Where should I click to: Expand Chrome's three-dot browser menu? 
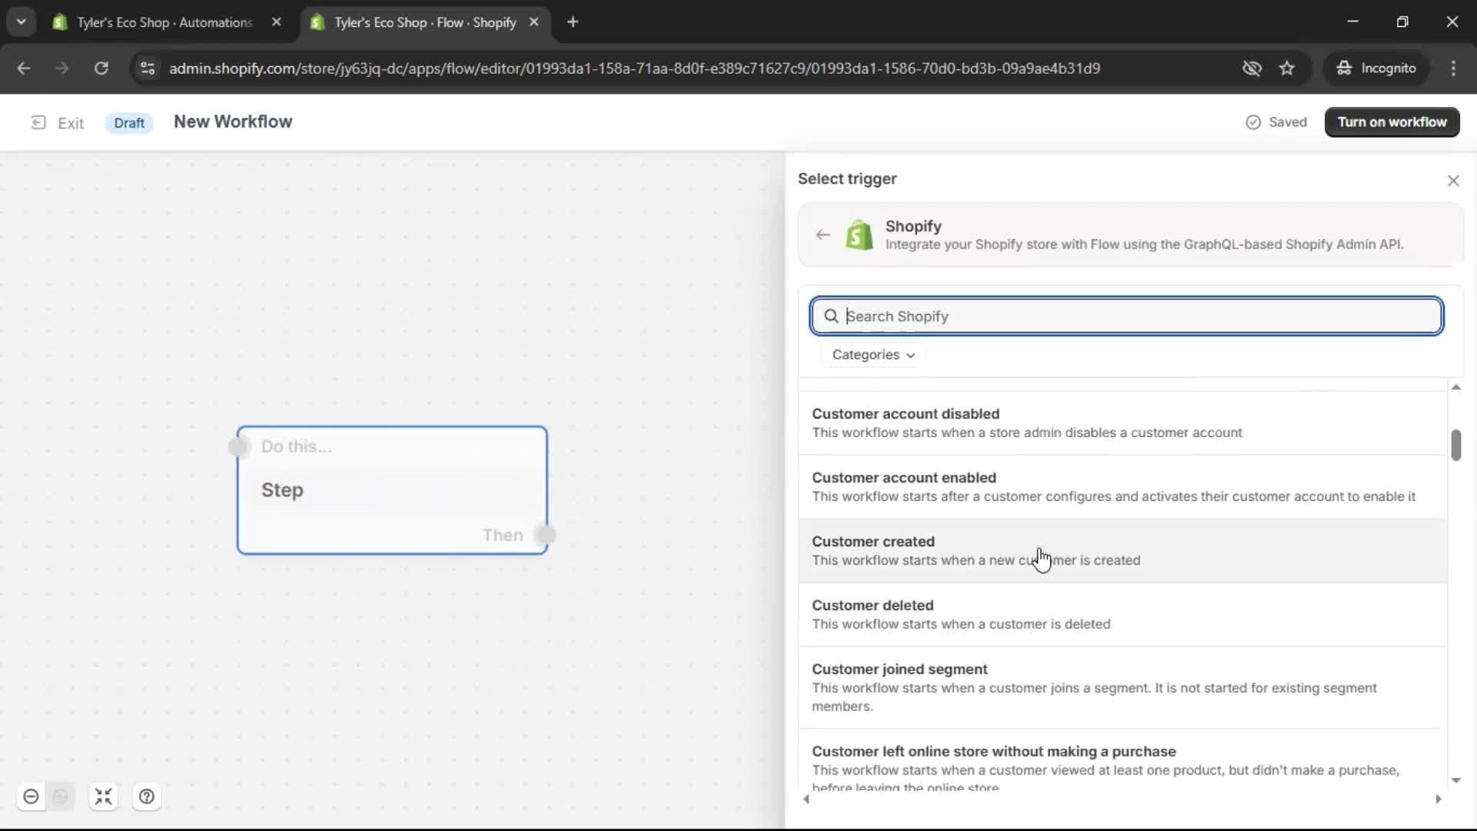click(x=1454, y=68)
